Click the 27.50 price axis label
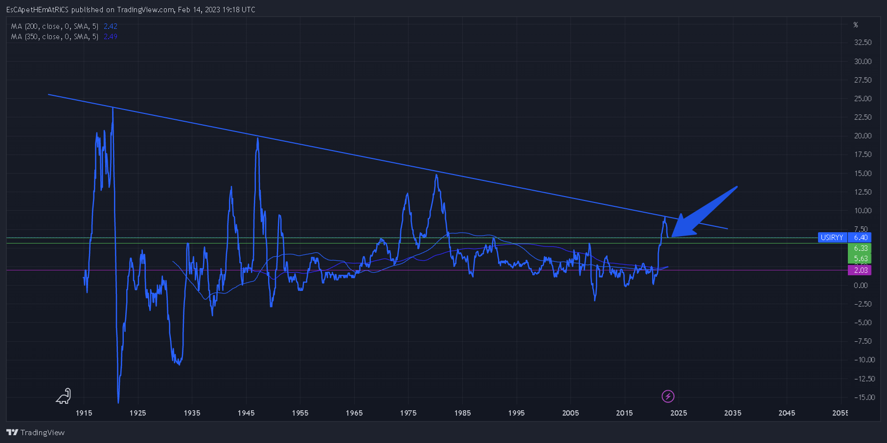Viewport: 887px width, 443px height. (863, 80)
